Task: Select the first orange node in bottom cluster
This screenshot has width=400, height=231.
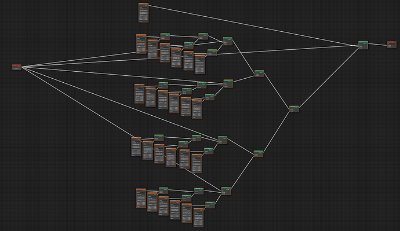Action: coord(141,198)
